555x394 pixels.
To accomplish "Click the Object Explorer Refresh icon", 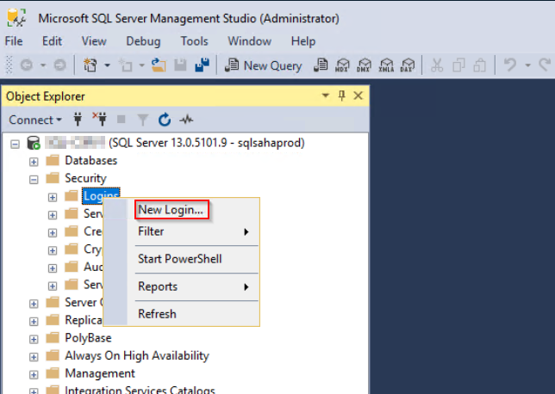I will click(x=165, y=120).
